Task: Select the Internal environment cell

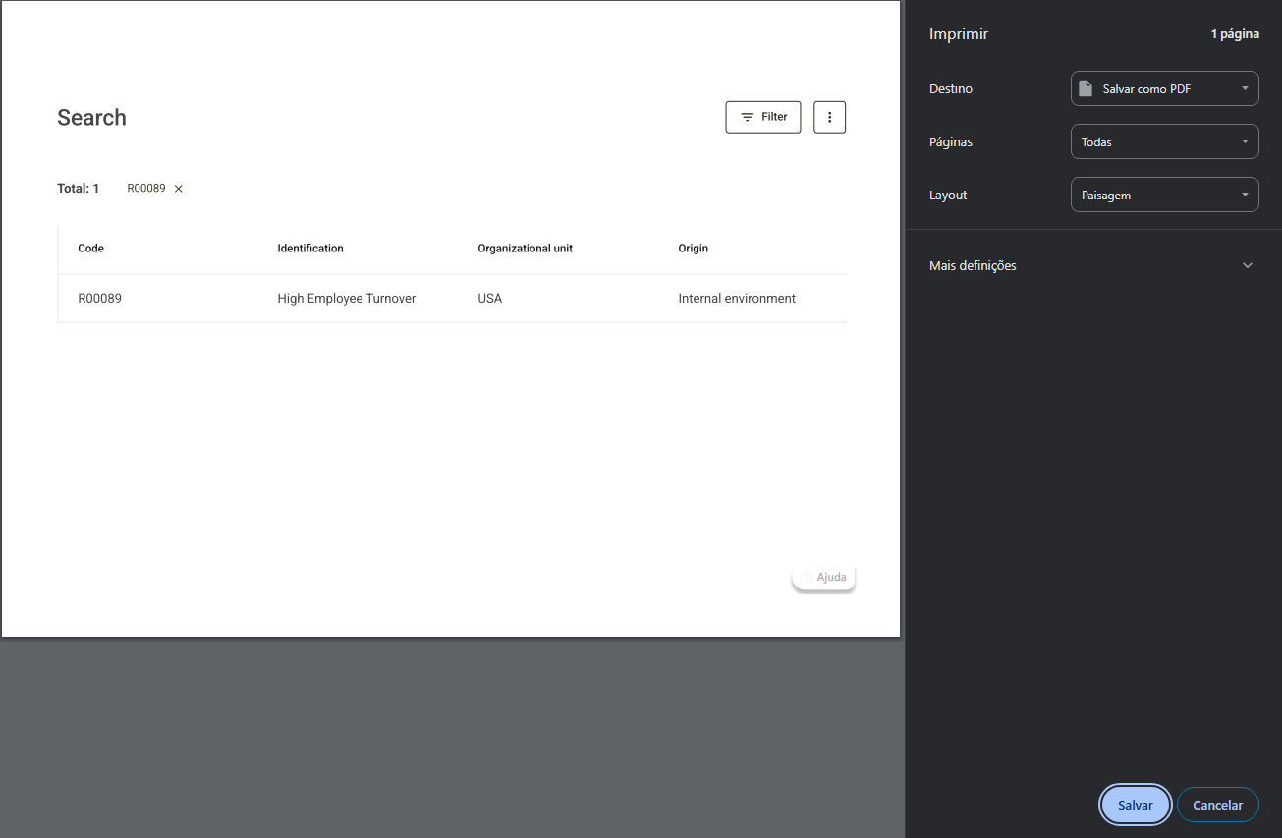Action: point(737,298)
